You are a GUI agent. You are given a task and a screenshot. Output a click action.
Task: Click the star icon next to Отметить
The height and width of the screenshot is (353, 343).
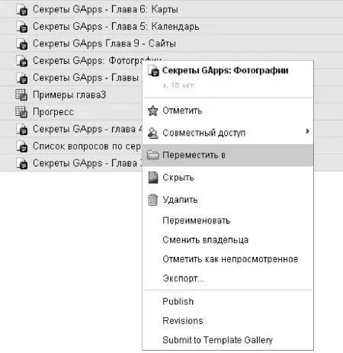153,111
